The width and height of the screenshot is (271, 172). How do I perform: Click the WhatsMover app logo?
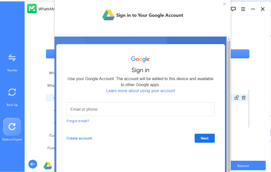(x=32, y=9)
